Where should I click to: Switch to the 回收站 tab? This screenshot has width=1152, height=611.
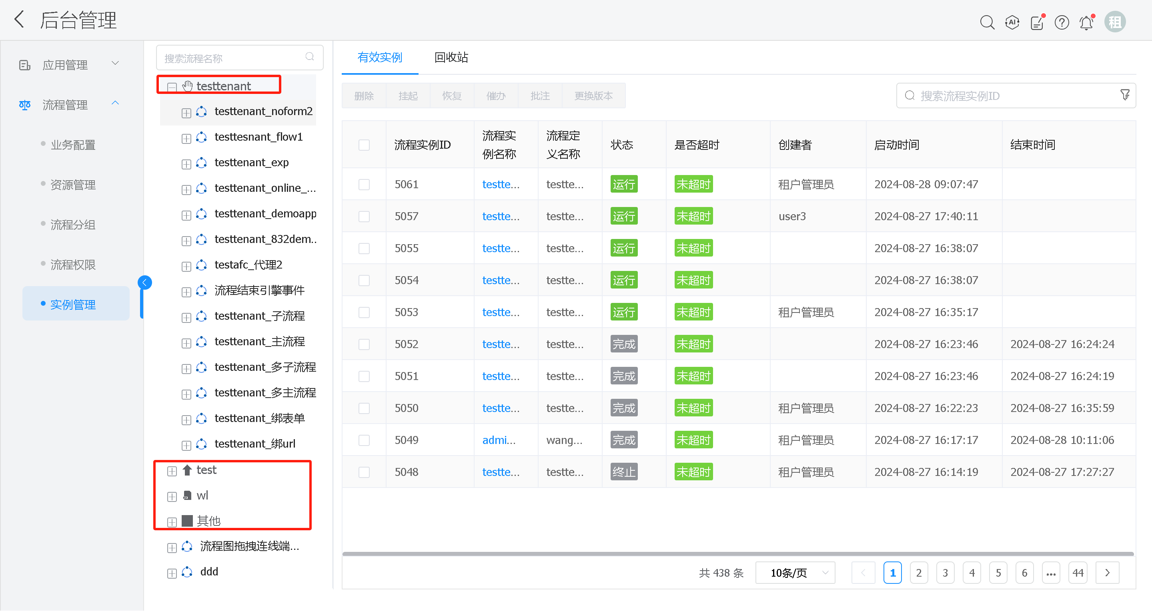tap(451, 58)
